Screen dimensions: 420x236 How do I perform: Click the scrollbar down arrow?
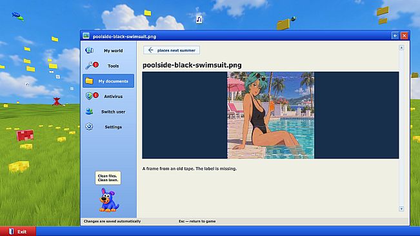[x=401, y=209]
